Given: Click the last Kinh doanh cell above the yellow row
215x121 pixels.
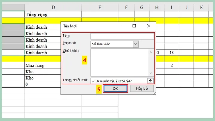Looking at the screenshot, I should coord(43,53).
